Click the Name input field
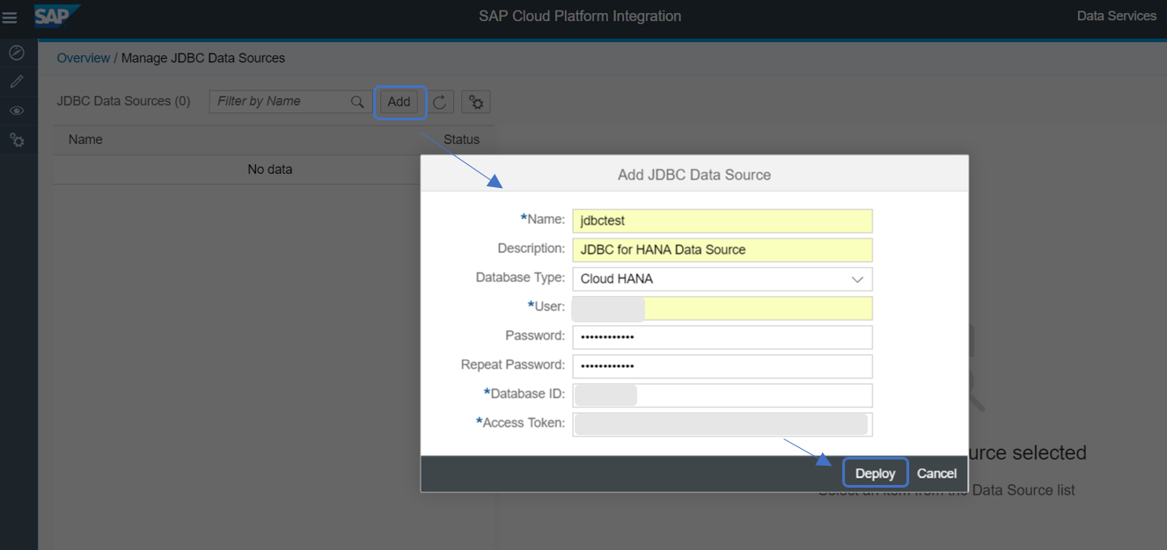The image size is (1167, 550). (722, 221)
